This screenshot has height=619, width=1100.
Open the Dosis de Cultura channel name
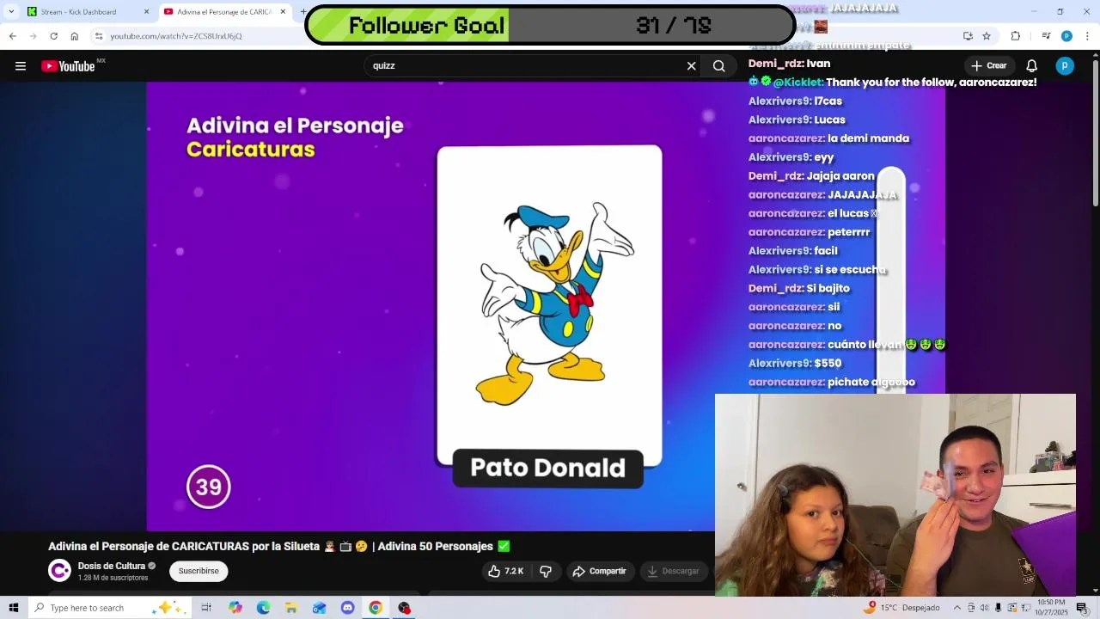(x=112, y=566)
